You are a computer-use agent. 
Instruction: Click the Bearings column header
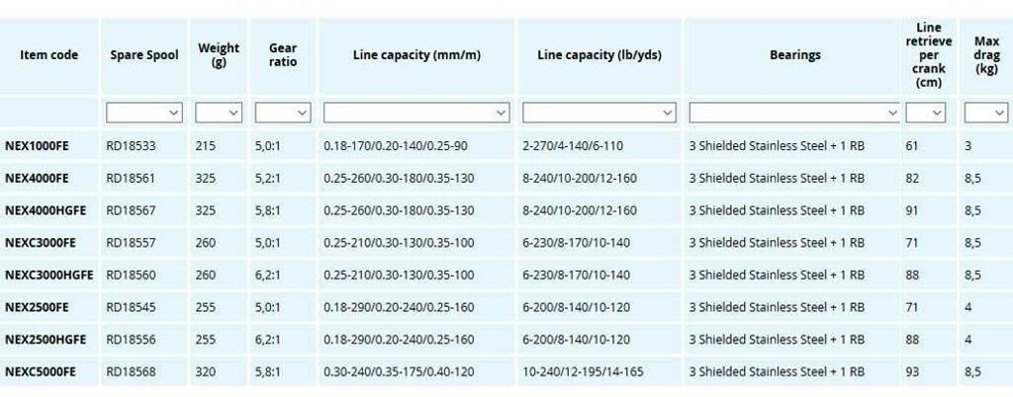(x=794, y=55)
